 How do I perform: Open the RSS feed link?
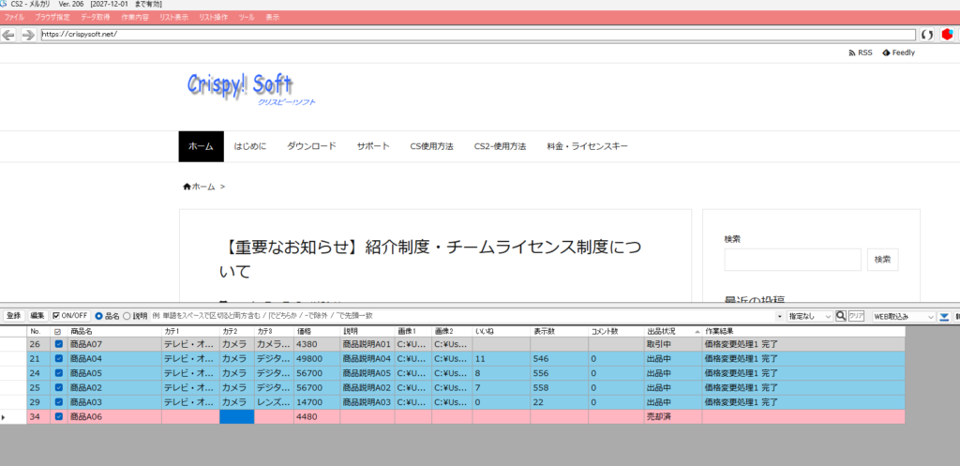(x=861, y=53)
